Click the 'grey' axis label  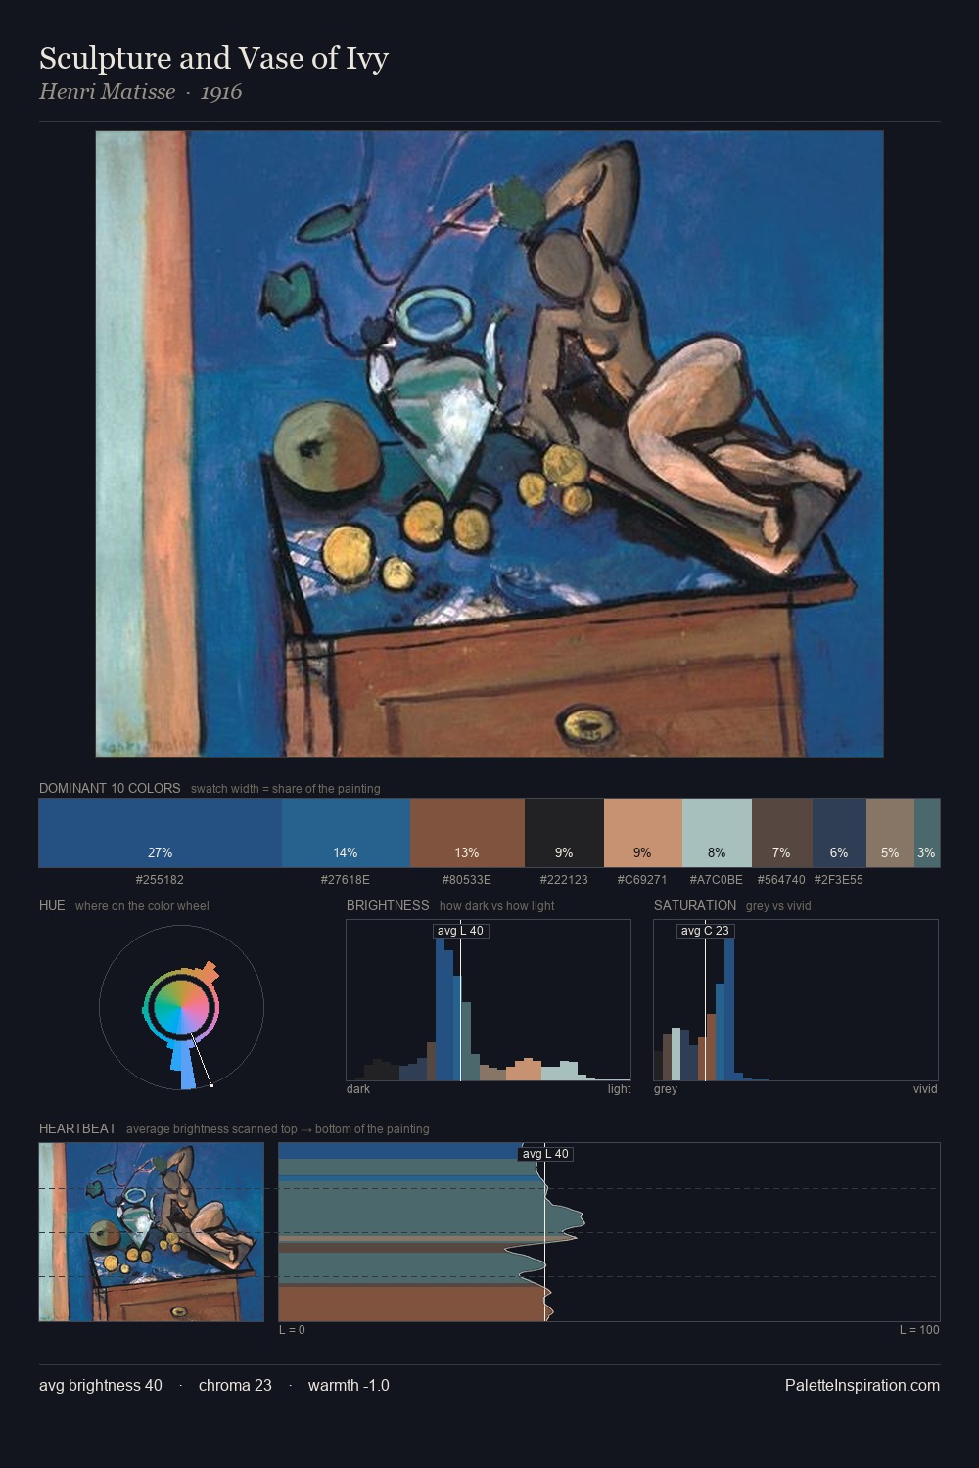coord(666,1089)
